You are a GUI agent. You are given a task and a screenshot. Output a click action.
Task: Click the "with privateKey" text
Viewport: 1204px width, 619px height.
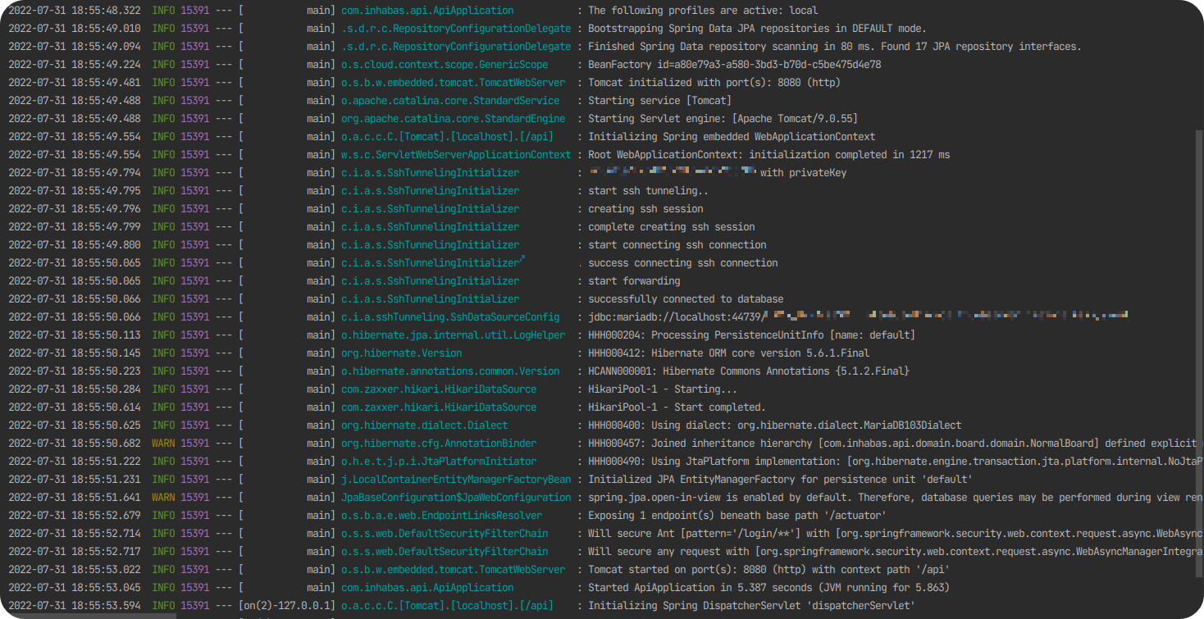click(x=804, y=173)
